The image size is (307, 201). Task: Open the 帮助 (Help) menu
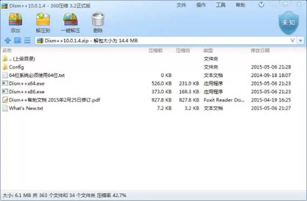241,5
